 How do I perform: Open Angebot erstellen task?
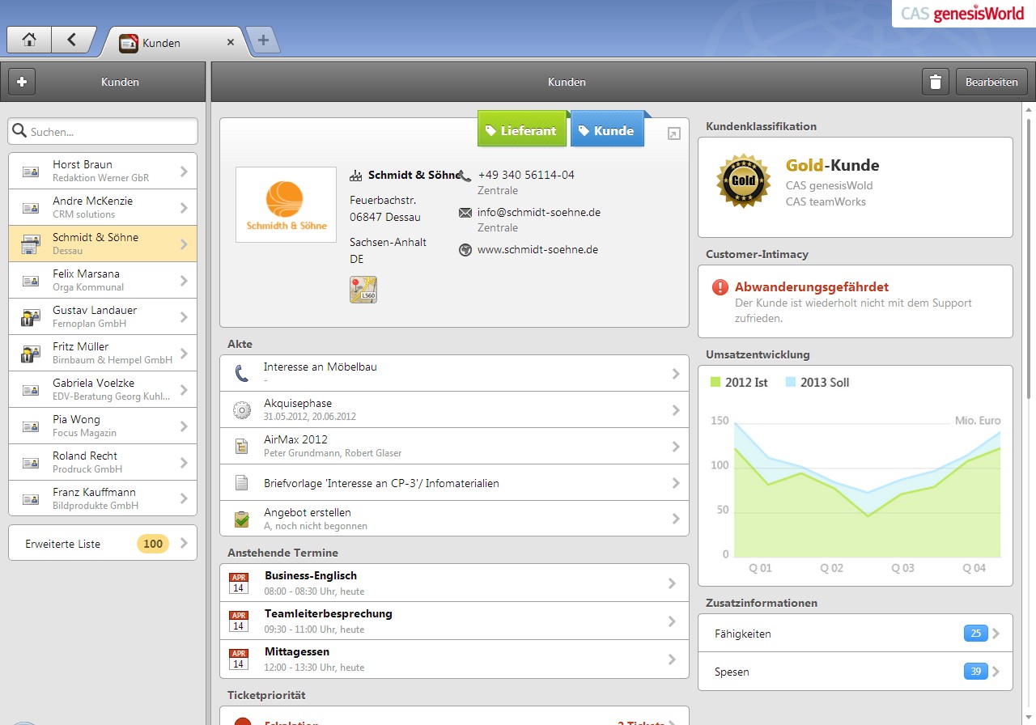click(454, 518)
